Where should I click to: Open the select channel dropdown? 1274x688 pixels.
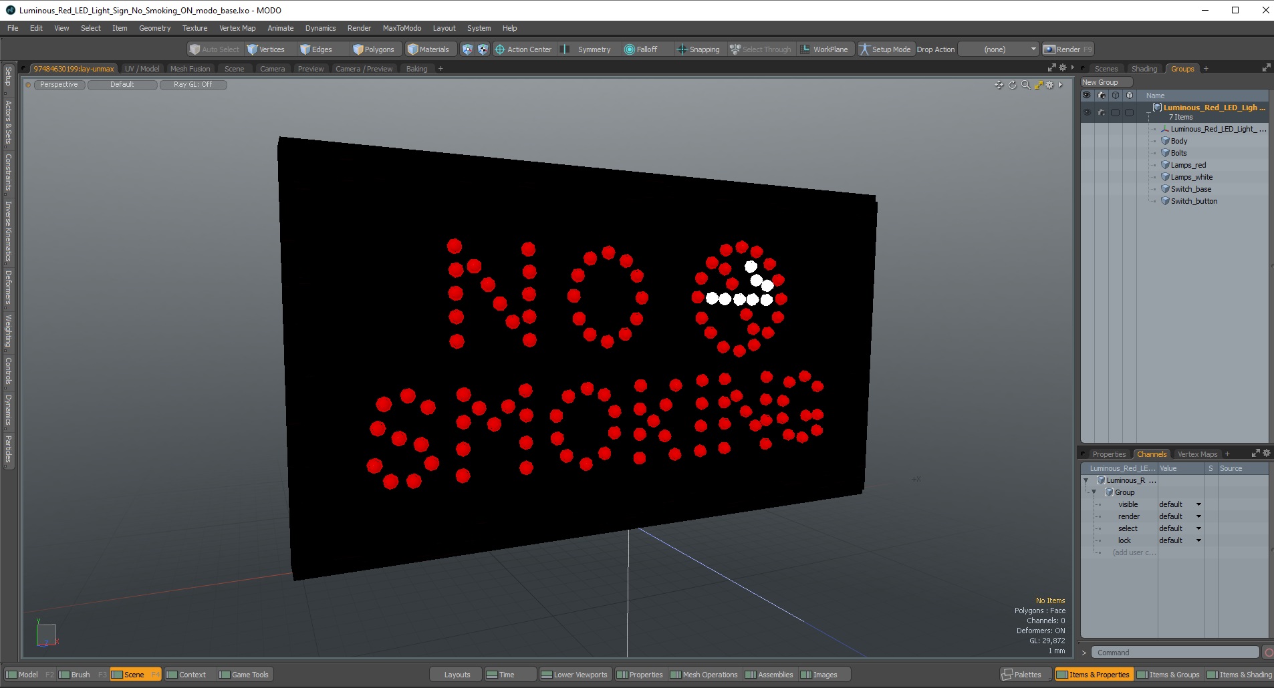1198,528
